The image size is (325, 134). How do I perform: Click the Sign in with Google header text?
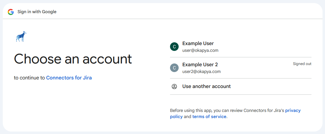37,12
